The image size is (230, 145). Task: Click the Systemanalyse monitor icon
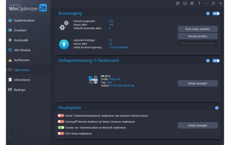click(x=10, y=20)
